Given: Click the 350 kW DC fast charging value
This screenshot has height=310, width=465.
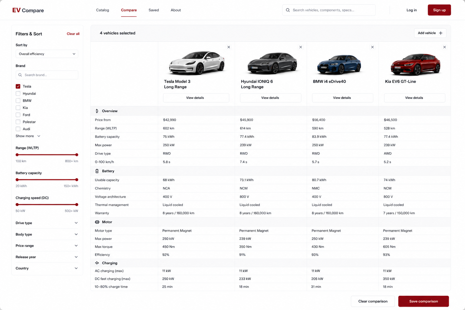Looking at the screenshot, I should (x=389, y=279).
